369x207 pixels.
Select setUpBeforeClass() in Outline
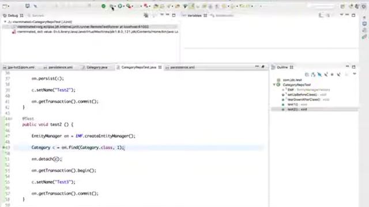pyautogui.click(x=304, y=94)
